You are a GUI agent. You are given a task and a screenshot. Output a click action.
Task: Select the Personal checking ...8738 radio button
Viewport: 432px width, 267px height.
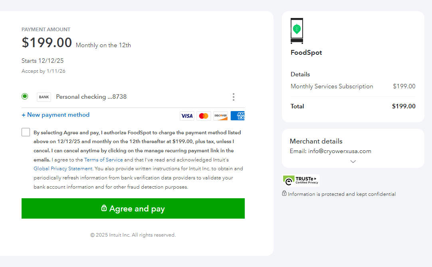pyautogui.click(x=25, y=96)
